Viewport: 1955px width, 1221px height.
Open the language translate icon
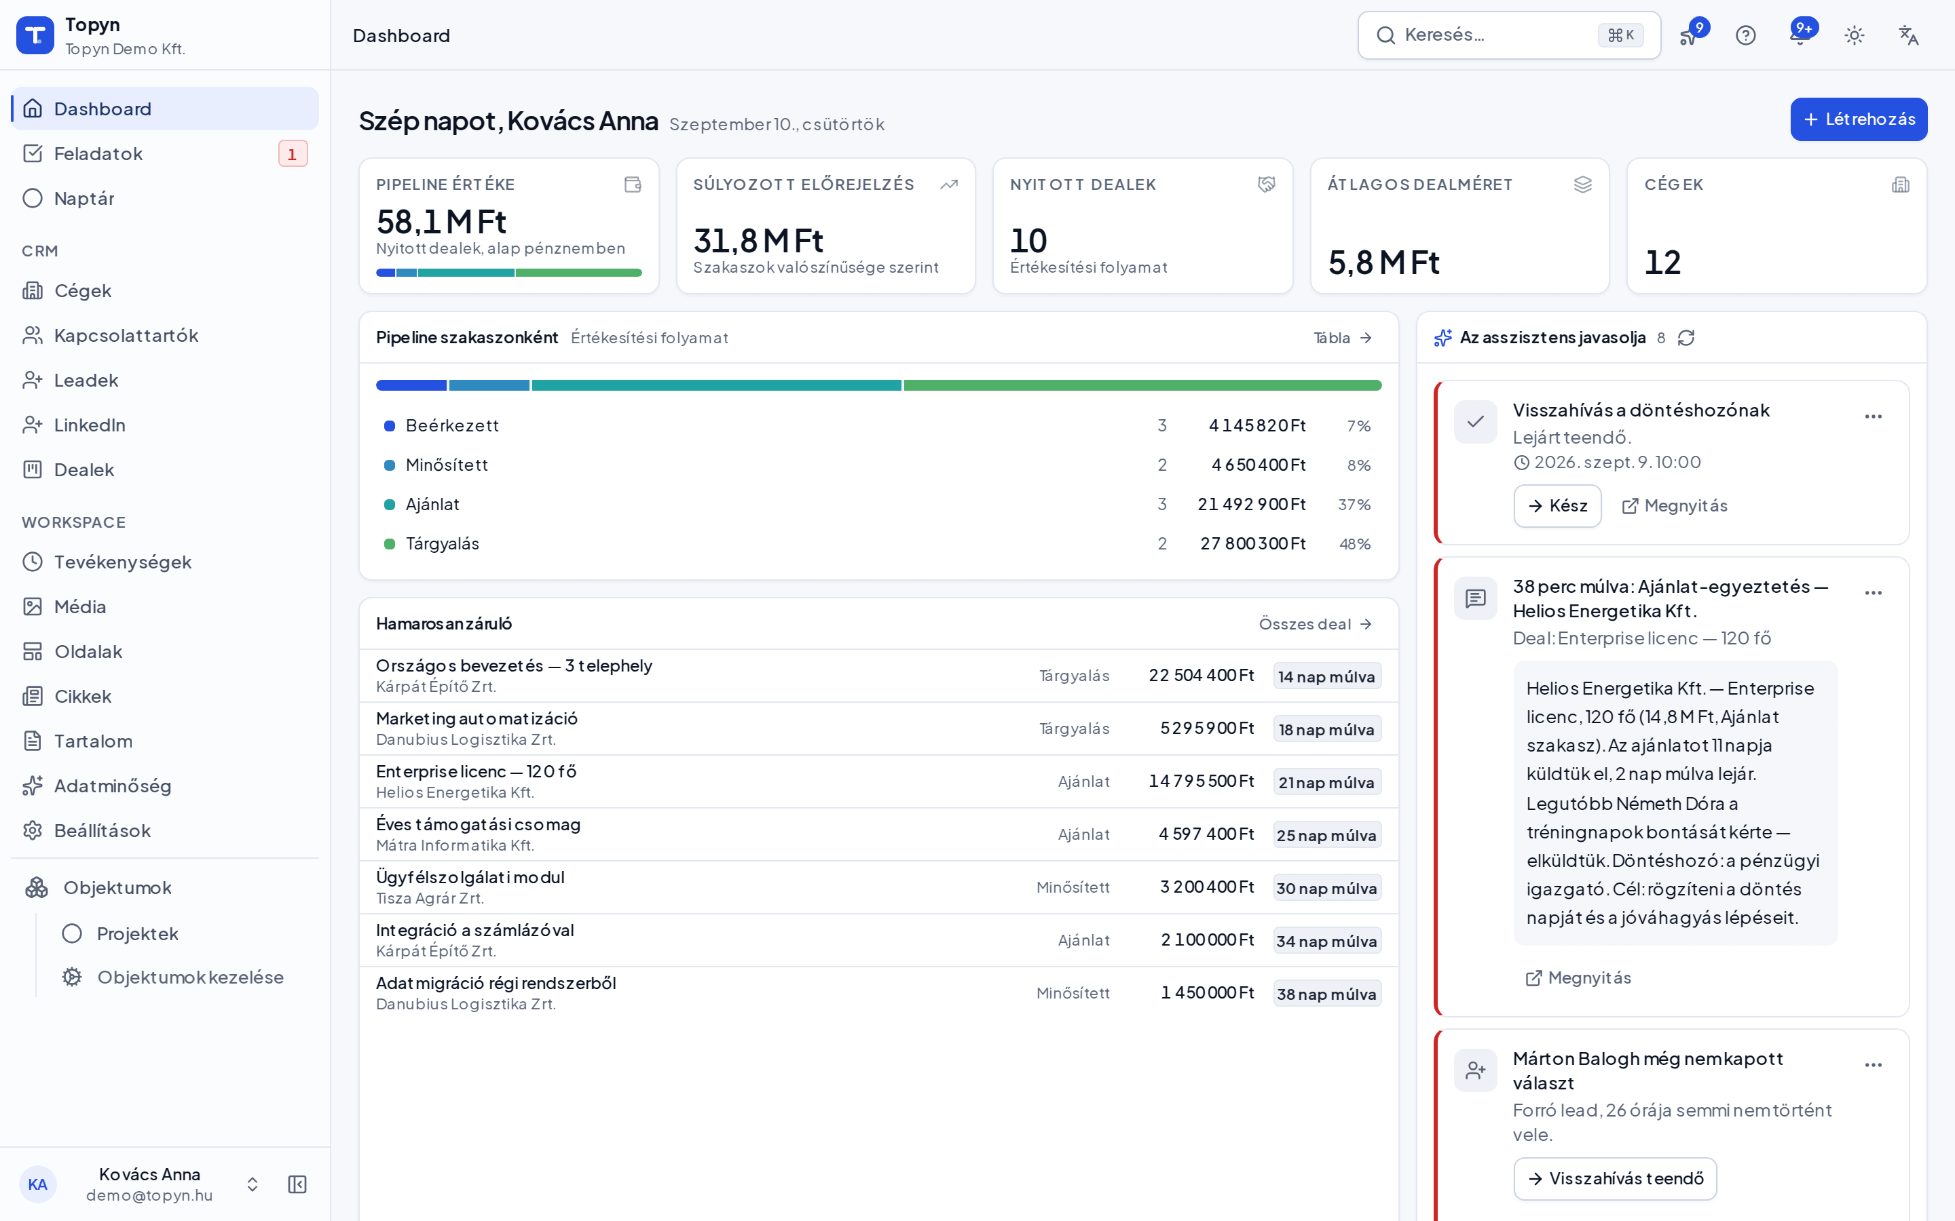(x=1909, y=35)
